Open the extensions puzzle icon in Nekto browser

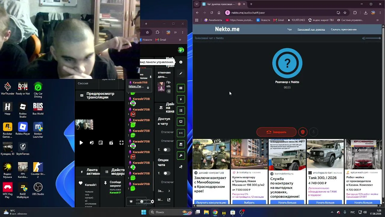pos(355,13)
